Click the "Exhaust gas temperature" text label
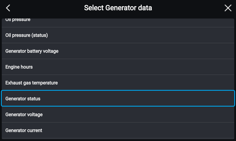The height and width of the screenshot is (141, 236). (x=32, y=83)
